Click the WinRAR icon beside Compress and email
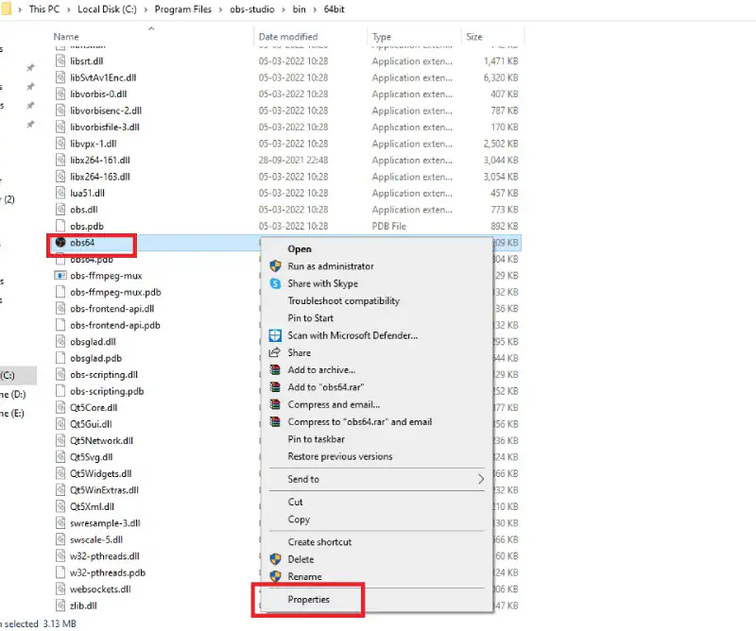 point(275,404)
